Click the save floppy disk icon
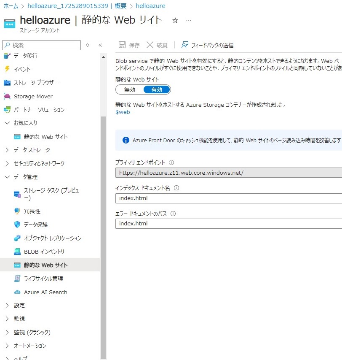Screen dimensions: 342x360 122,45
